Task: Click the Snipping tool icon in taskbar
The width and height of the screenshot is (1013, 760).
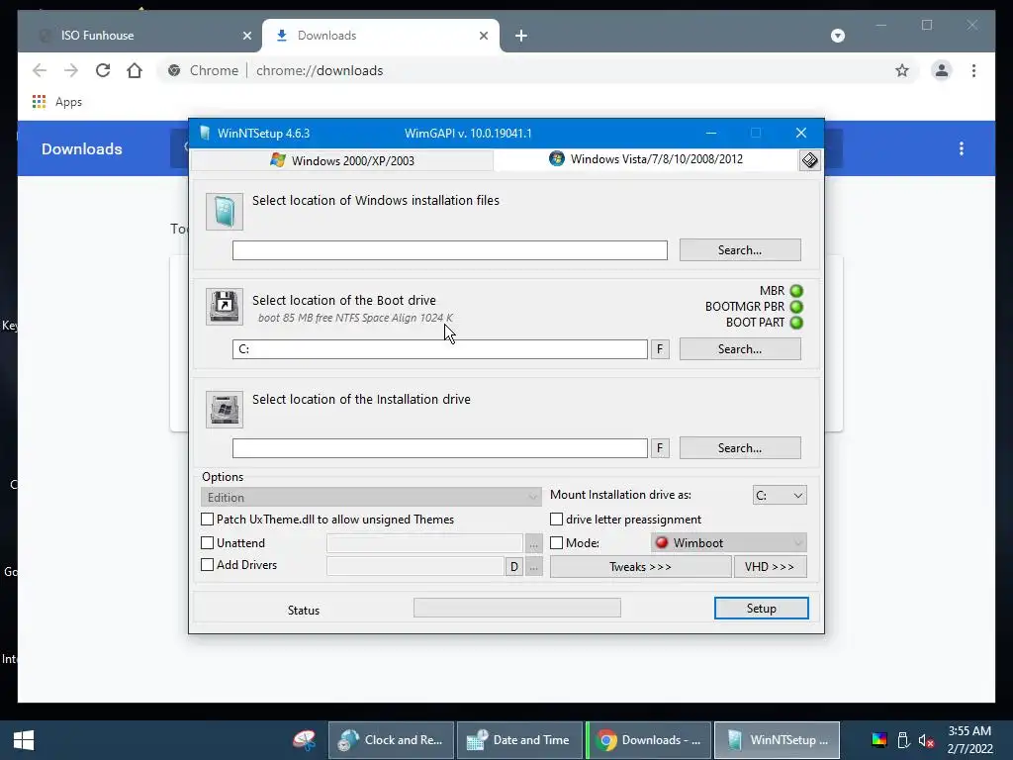Action: [305, 740]
